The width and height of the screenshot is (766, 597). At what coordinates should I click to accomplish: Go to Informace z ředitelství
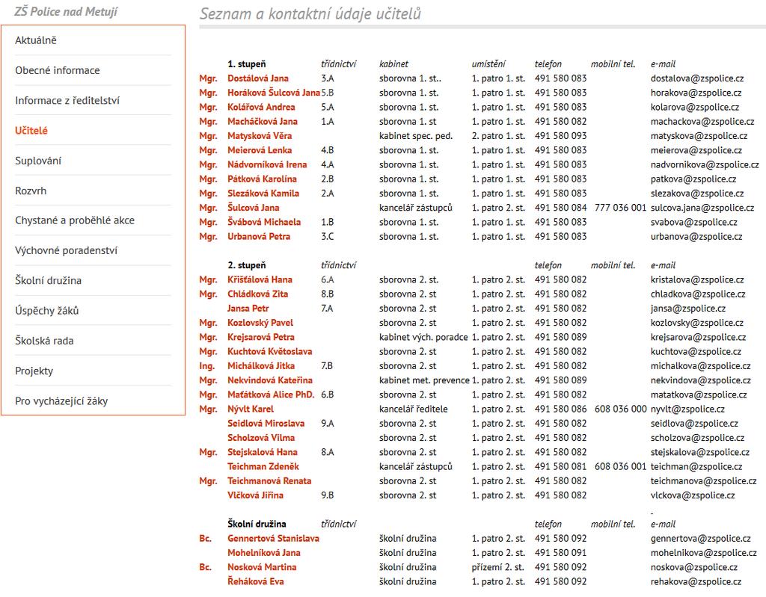(x=67, y=101)
